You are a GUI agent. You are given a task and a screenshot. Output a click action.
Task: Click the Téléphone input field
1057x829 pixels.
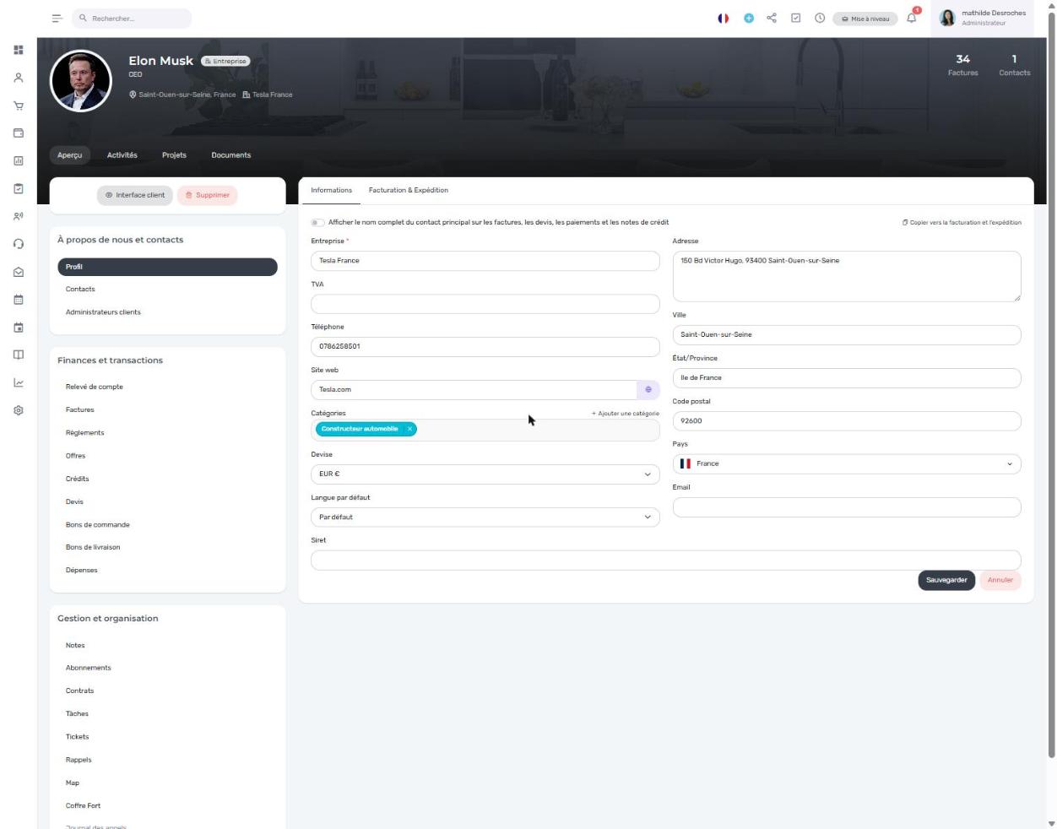pos(485,346)
